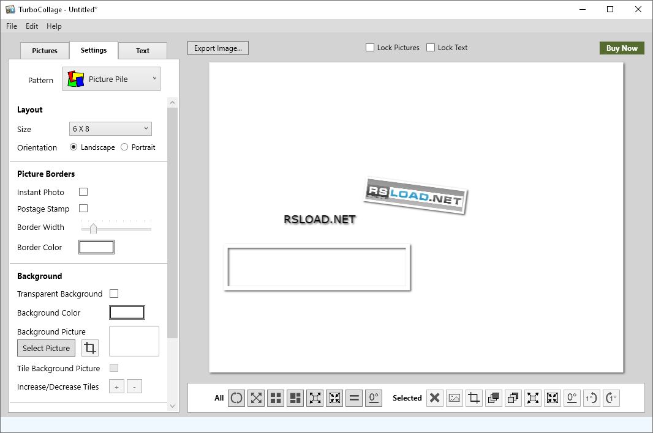Click the settings panel scroll-down arrow
Screen dimensions: 653x433
pos(172,406)
